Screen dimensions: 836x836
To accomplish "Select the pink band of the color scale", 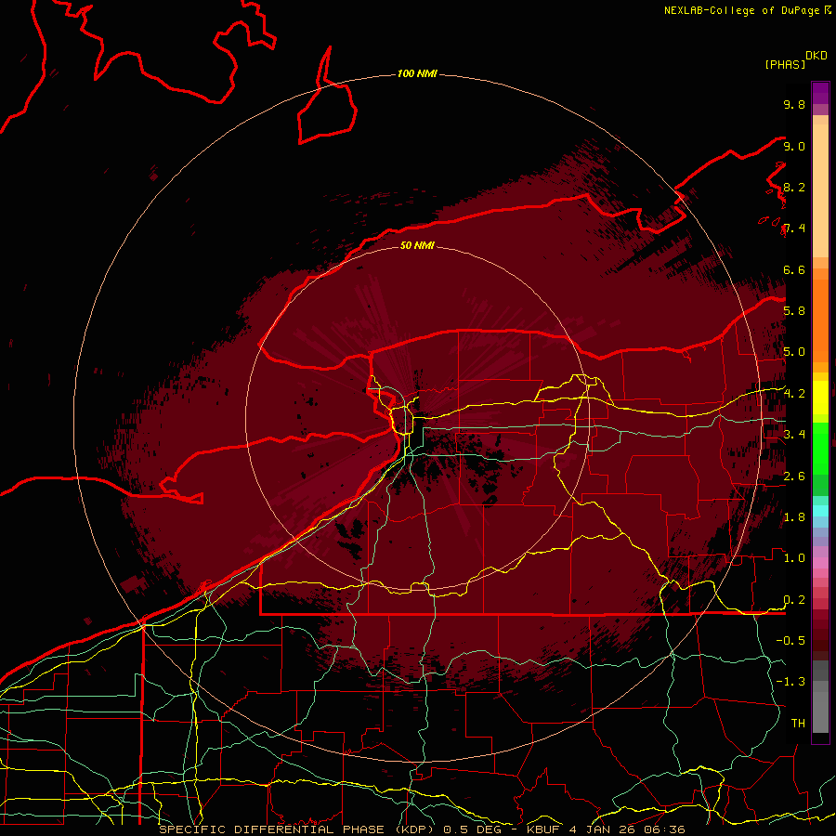I will [820, 563].
